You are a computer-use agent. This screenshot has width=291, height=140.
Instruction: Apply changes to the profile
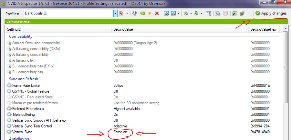tap(271, 13)
